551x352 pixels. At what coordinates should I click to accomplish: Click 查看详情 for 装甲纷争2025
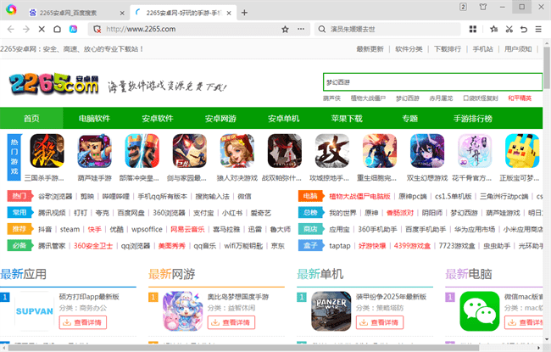point(380,322)
